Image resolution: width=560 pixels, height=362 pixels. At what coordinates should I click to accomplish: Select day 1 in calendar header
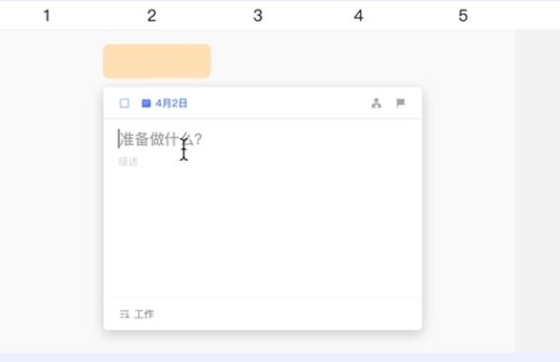(46, 16)
